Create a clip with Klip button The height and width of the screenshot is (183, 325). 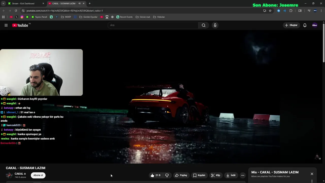(216, 175)
